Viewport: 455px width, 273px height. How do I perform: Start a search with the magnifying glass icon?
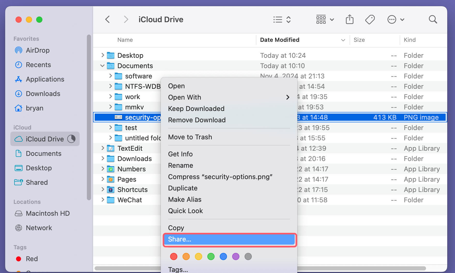(433, 19)
